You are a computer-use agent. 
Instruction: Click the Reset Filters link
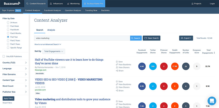coord(7,103)
